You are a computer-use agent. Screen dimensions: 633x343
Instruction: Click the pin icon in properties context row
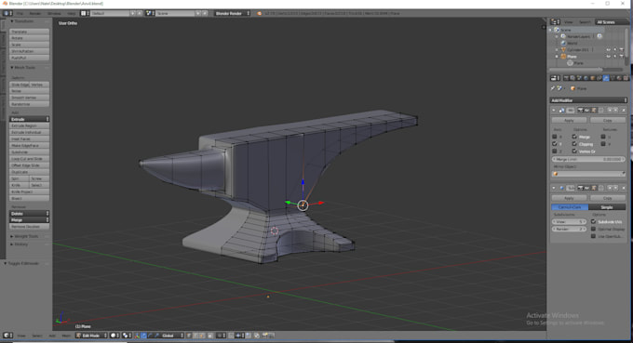(x=553, y=88)
